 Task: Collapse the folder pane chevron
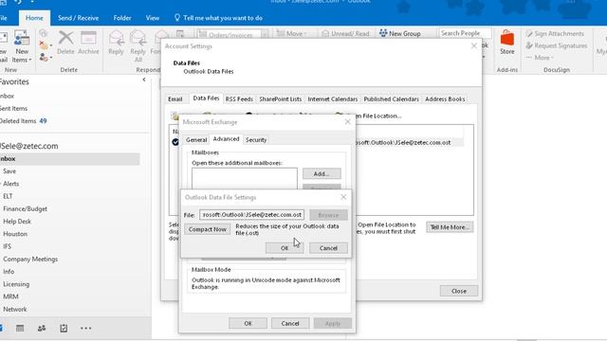pos(144,80)
